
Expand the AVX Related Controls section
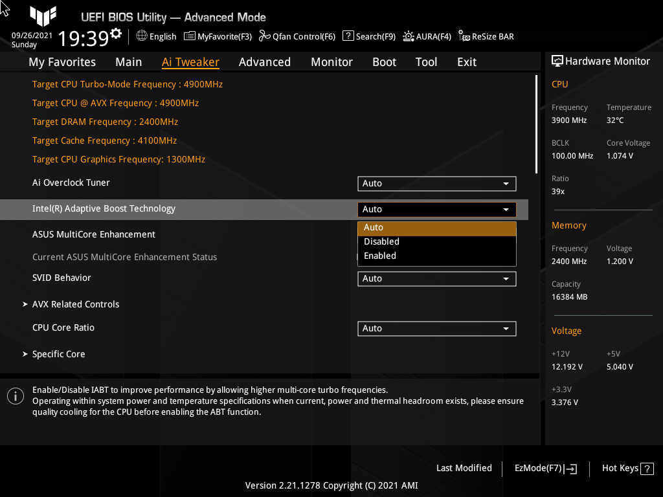point(76,304)
